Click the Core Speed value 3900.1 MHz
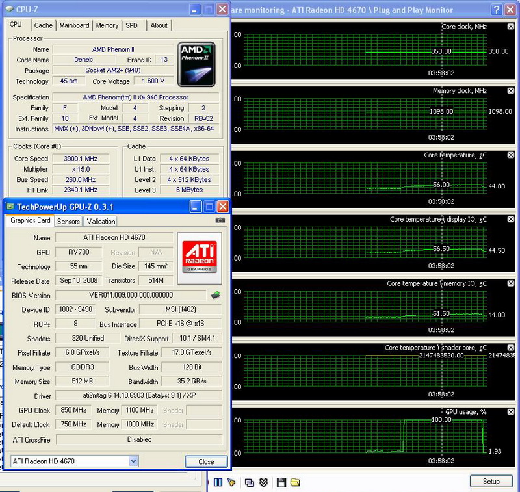 tap(81, 159)
